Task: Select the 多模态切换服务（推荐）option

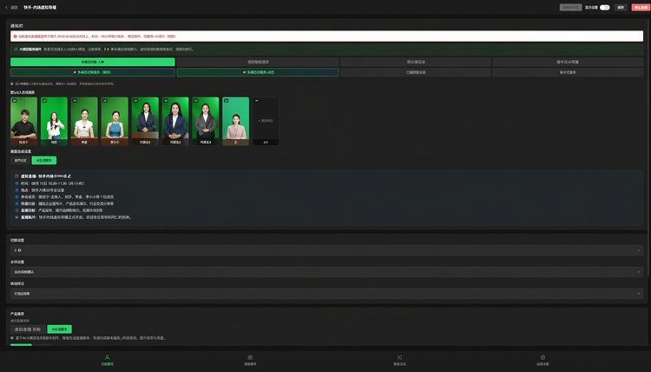Action: click(x=93, y=72)
